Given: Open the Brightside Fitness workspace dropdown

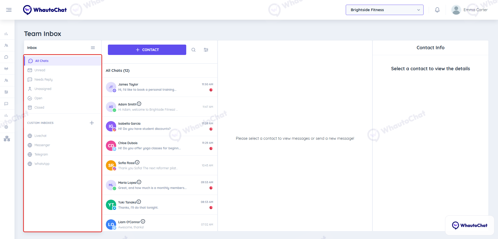Looking at the screenshot, I should 384,10.
